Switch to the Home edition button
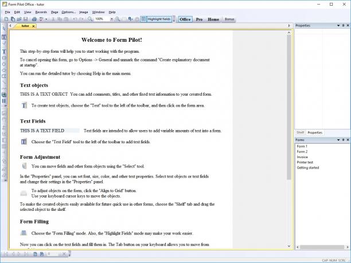 pyautogui.click(x=213, y=19)
